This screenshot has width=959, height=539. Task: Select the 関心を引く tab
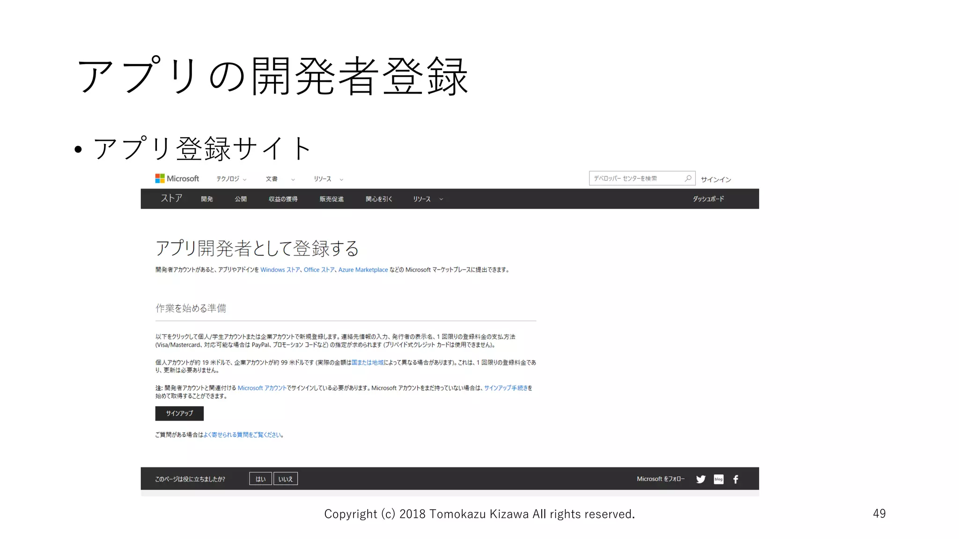click(x=379, y=199)
